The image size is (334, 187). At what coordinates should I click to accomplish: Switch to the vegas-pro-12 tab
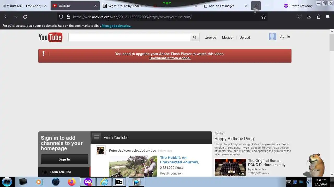click(125, 6)
